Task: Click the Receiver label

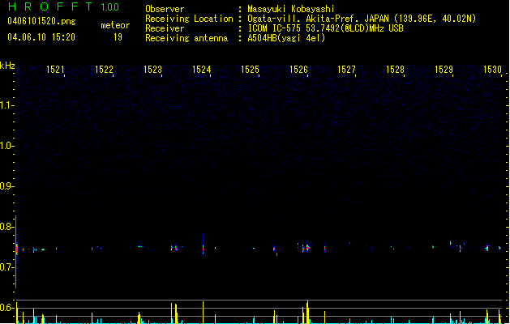Action: pos(165,28)
